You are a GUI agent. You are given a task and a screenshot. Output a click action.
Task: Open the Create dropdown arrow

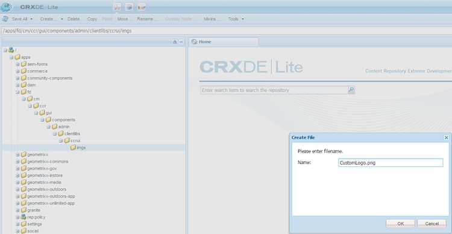tap(62, 19)
